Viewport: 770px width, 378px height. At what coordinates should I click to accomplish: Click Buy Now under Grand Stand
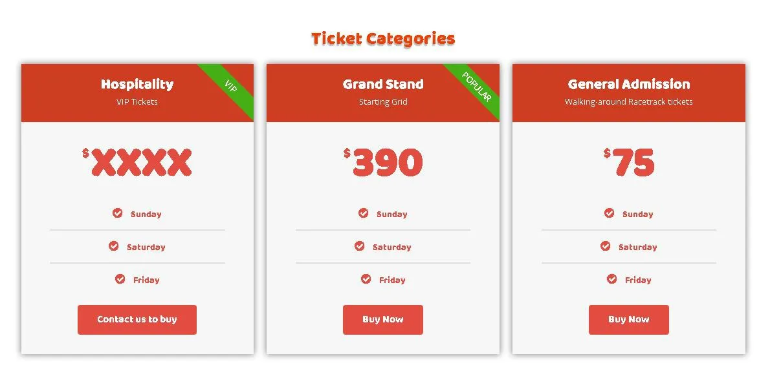[x=383, y=320]
